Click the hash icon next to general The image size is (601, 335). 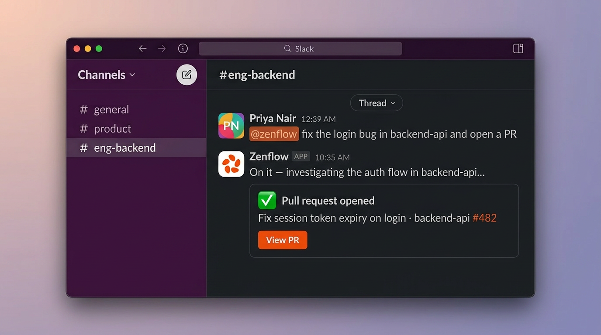(83, 109)
